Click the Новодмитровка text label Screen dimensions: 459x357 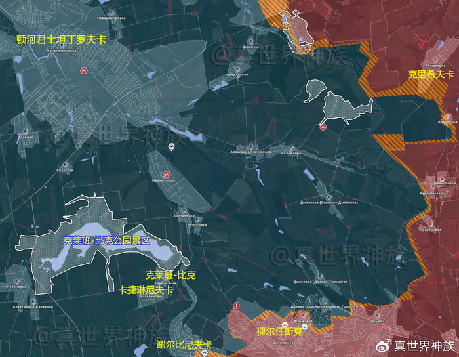click(x=111, y=18)
